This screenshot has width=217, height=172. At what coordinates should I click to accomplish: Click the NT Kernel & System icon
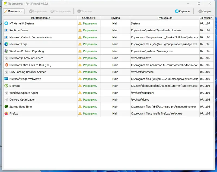[6, 23]
